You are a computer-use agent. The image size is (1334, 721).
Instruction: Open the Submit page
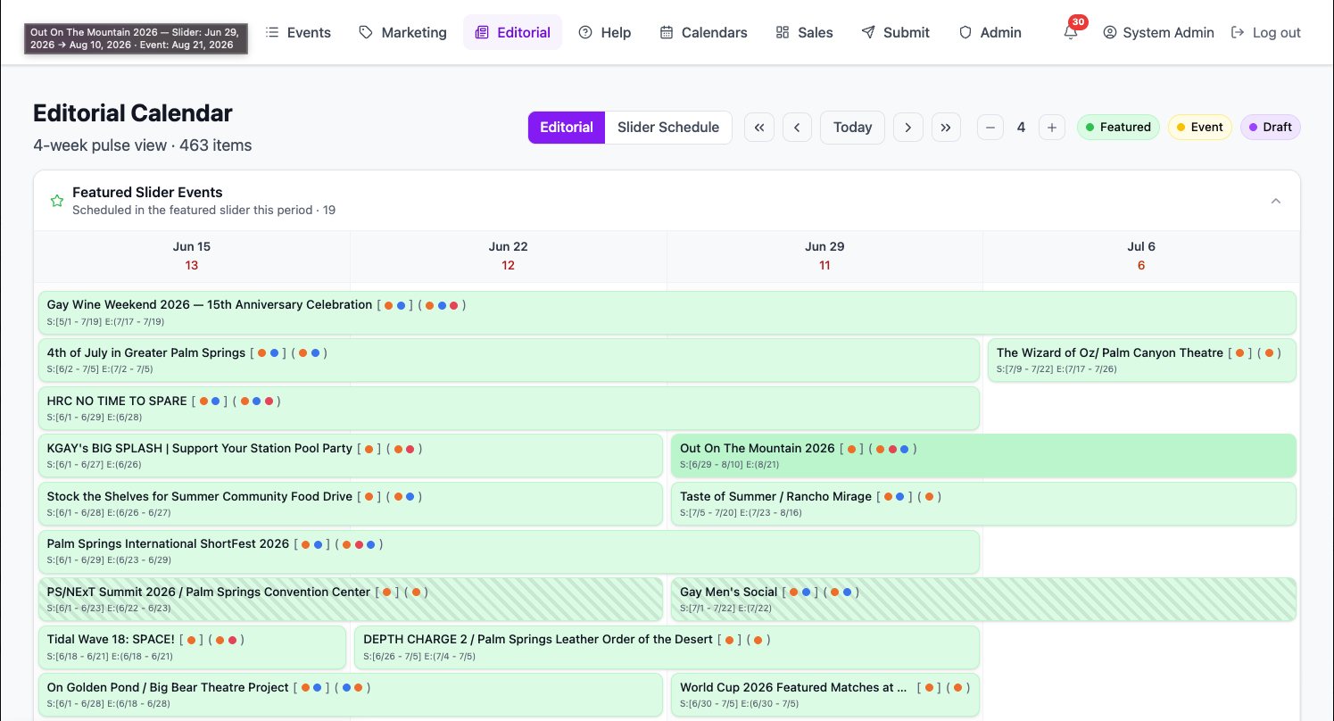coord(895,32)
